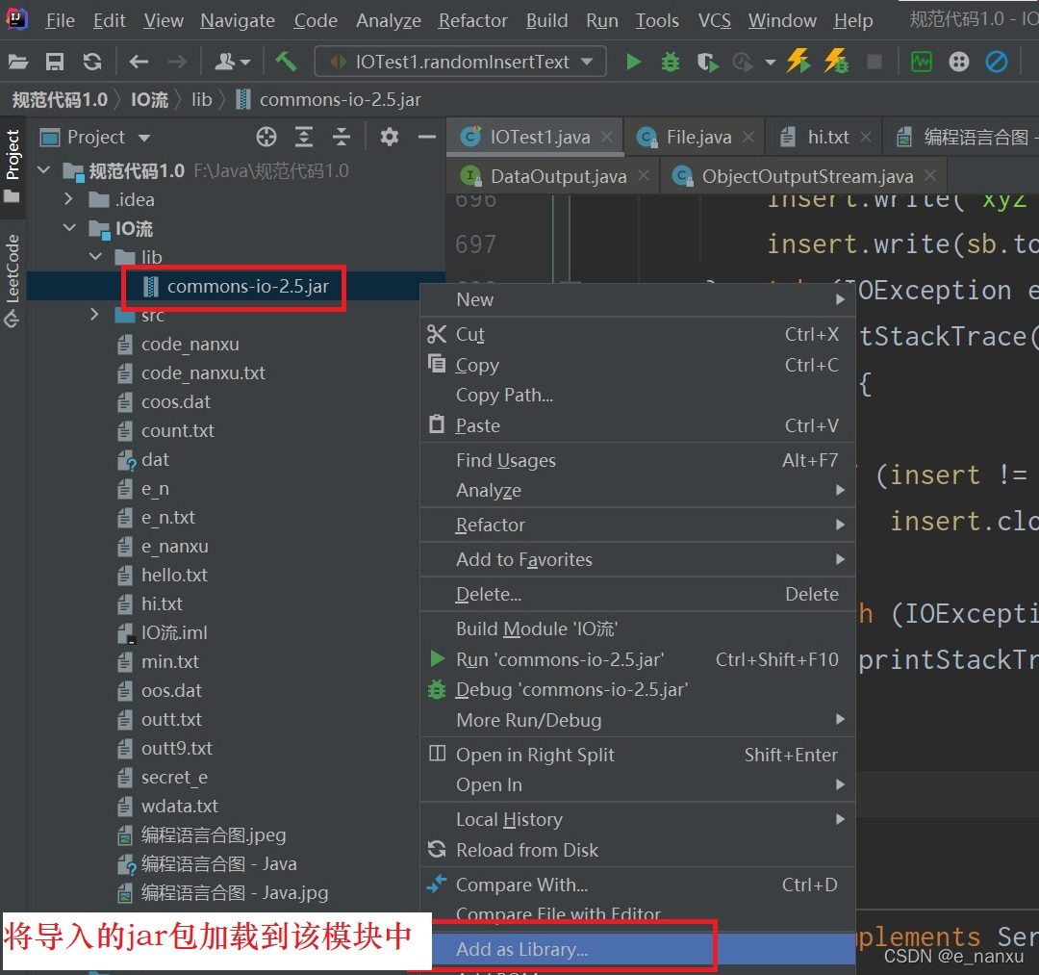1039x975 pixels.
Task: Collapse the IO流 module node
Action: 69,228
